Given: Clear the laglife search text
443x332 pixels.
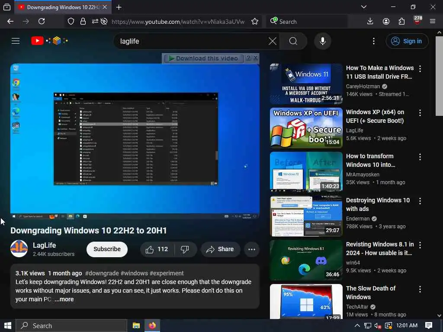Looking at the screenshot, I should click(273, 41).
